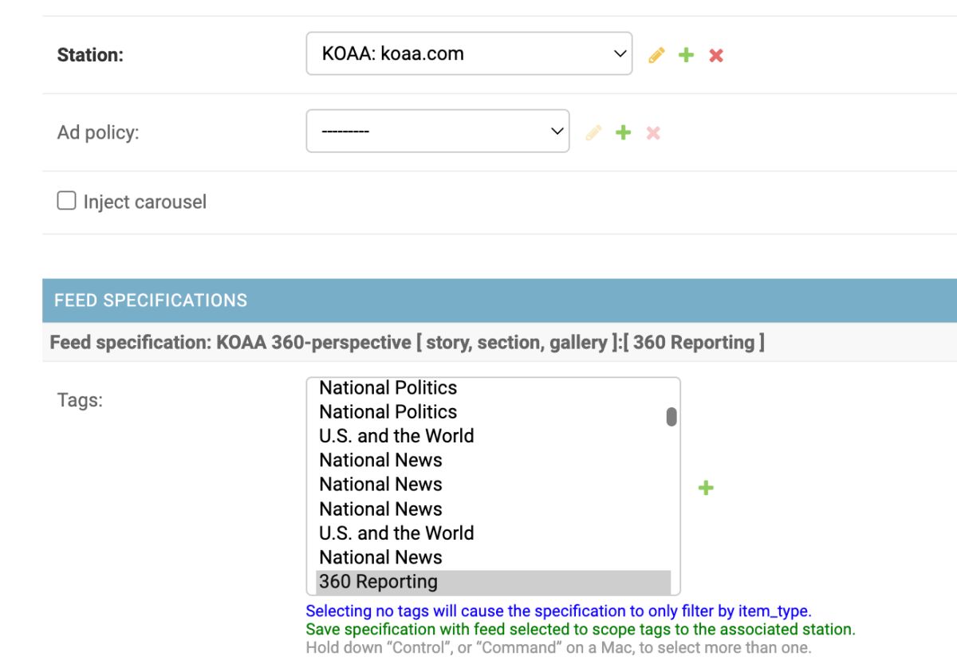This screenshot has width=957, height=664.
Task: Click the Feed Specifications section header
Action: (x=151, y=301)
